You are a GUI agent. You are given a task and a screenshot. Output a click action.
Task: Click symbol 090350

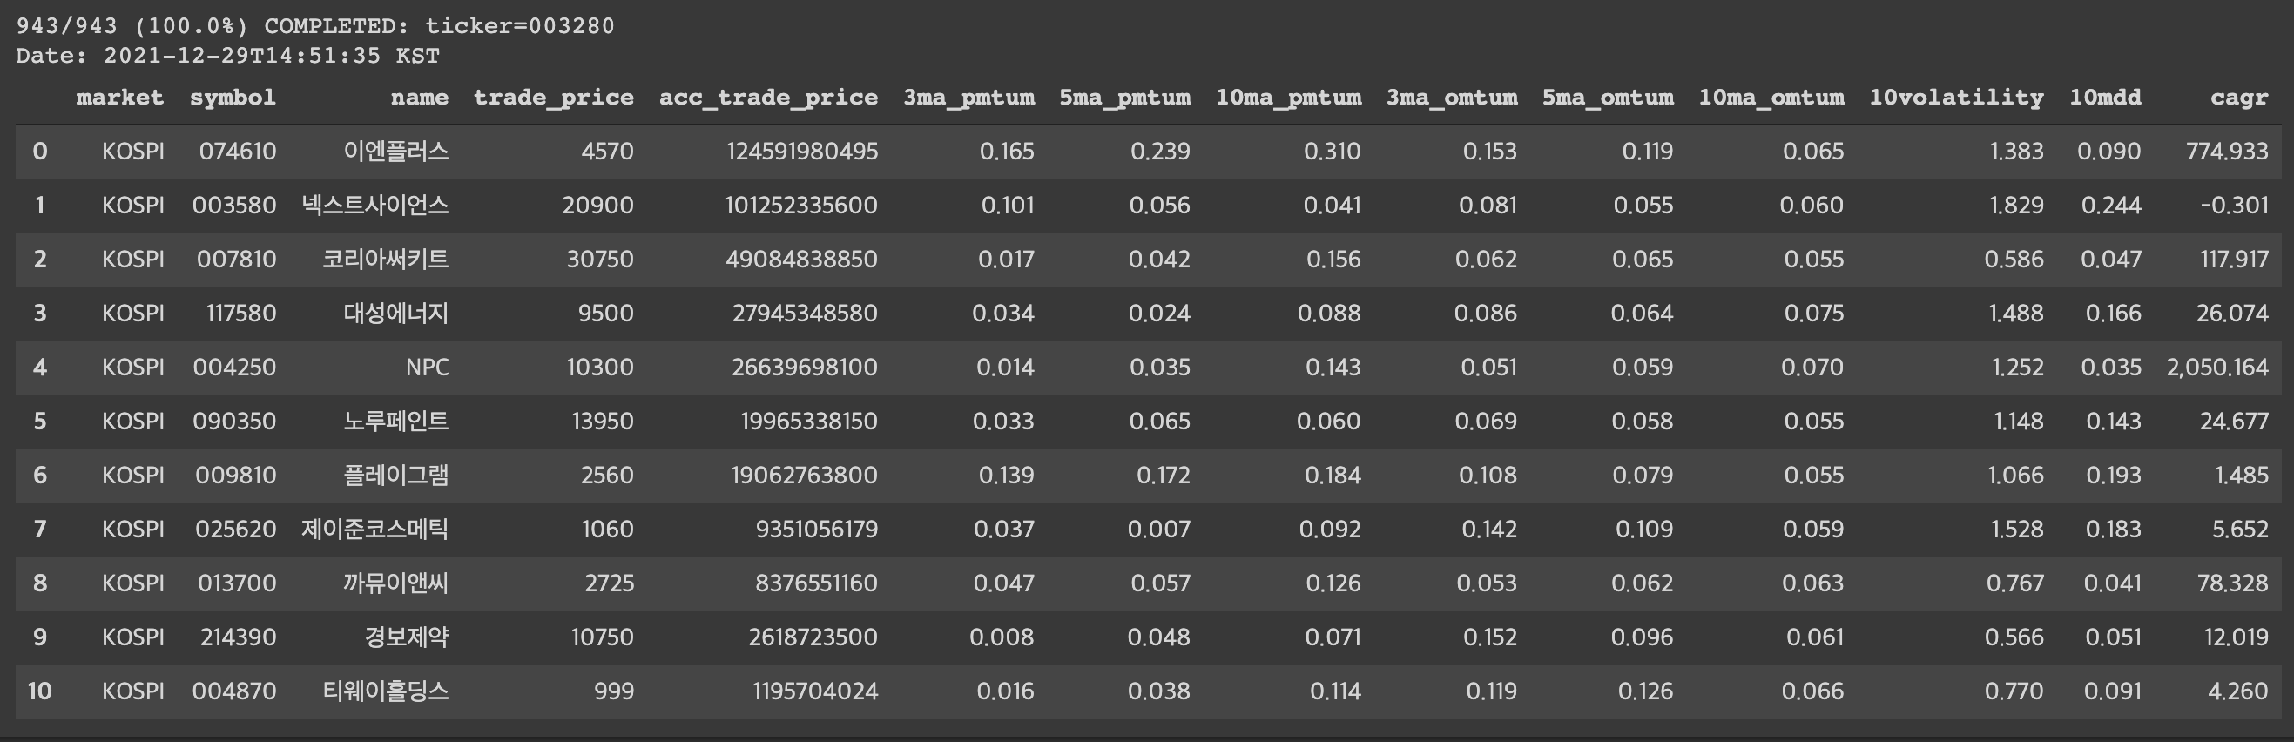click(x=235, y=422)
